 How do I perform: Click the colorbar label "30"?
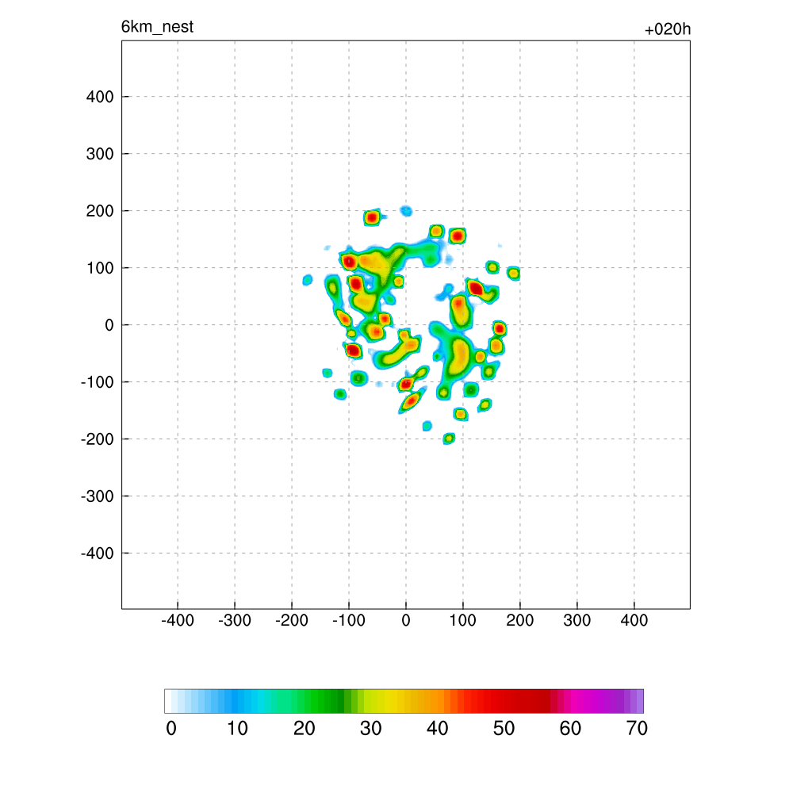pos(371,729)
